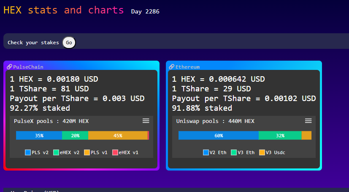Toggle the eHEX v1 legend item
Image resolution: width=349 pixels, height=192 pixels.
coord(125,152)
